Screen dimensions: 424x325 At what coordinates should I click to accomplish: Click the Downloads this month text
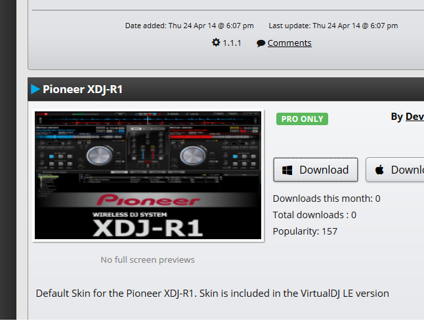tap(327, 199)
